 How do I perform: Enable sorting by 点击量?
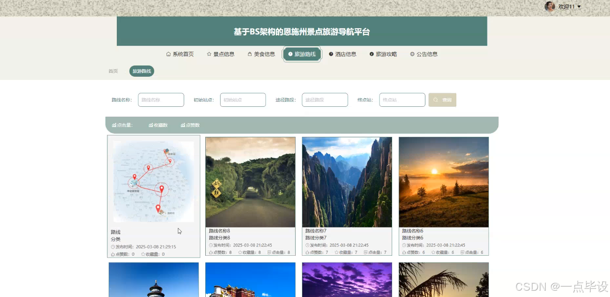point(122,125)
